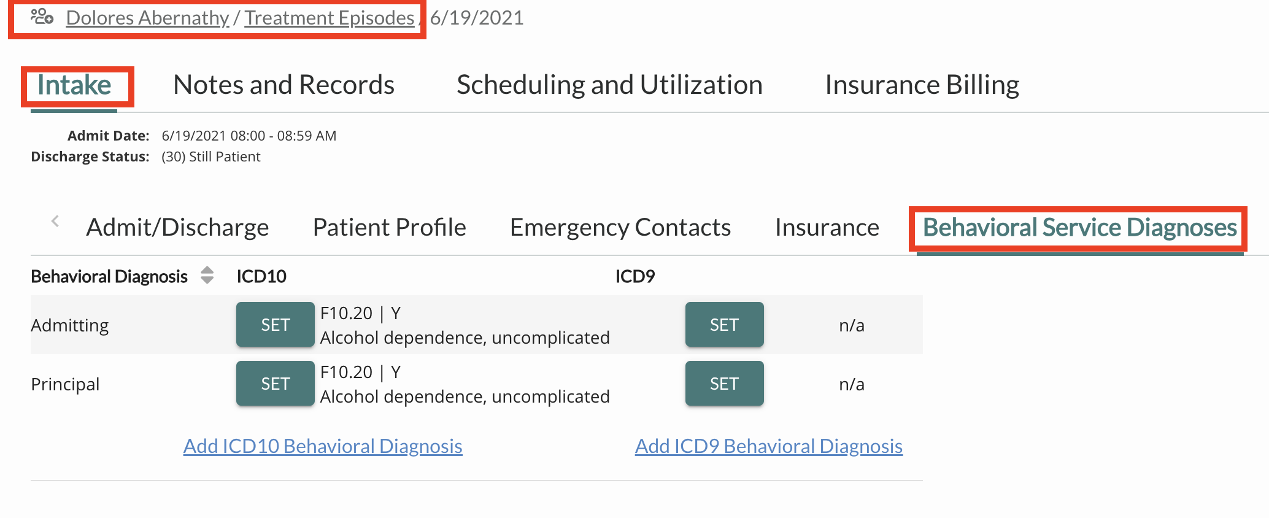Select the Insurance Billing tab

tap(922, 85)
